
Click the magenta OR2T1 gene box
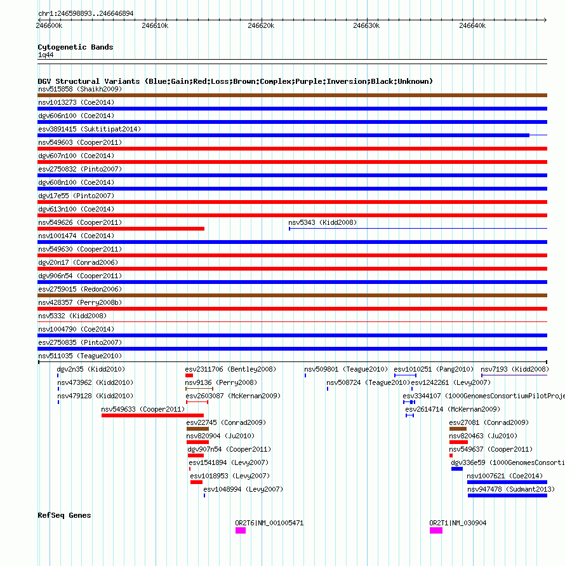436,530
